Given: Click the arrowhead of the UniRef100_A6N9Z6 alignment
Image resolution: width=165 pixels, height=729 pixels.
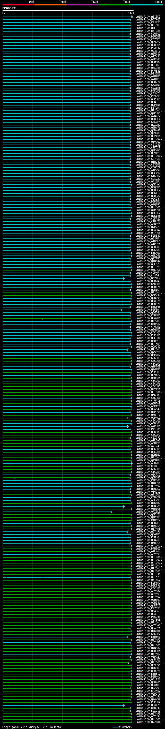Looking at the screenshot, I should pyautogui.click(x=124, y=506).
